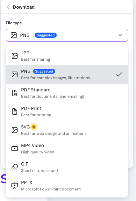Click the PPTX presentation screen icon
Viewport: 136px width, 201px height.
(x=15, y=186)
